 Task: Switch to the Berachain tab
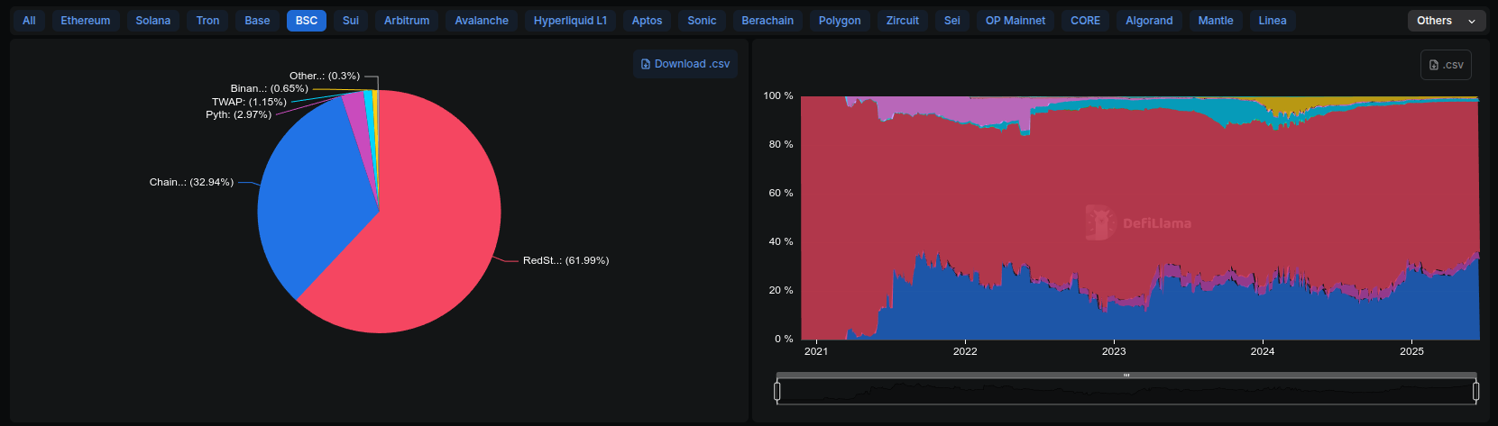click(767, 21)
